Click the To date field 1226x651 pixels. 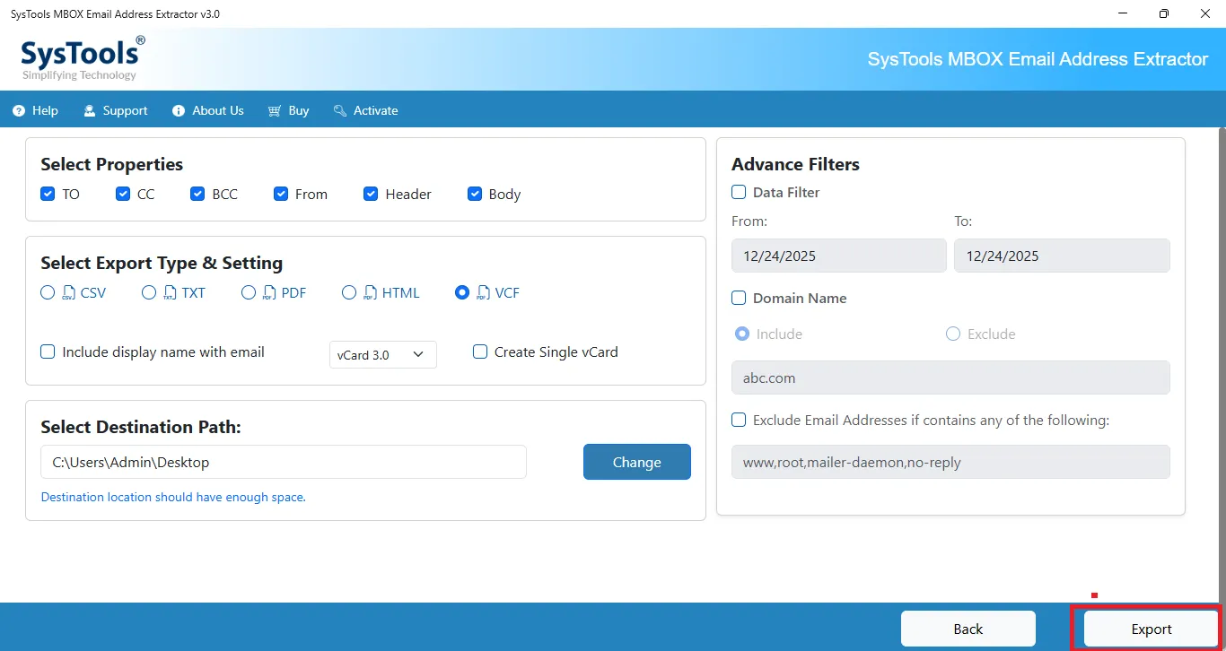(x=1062, y=256)
